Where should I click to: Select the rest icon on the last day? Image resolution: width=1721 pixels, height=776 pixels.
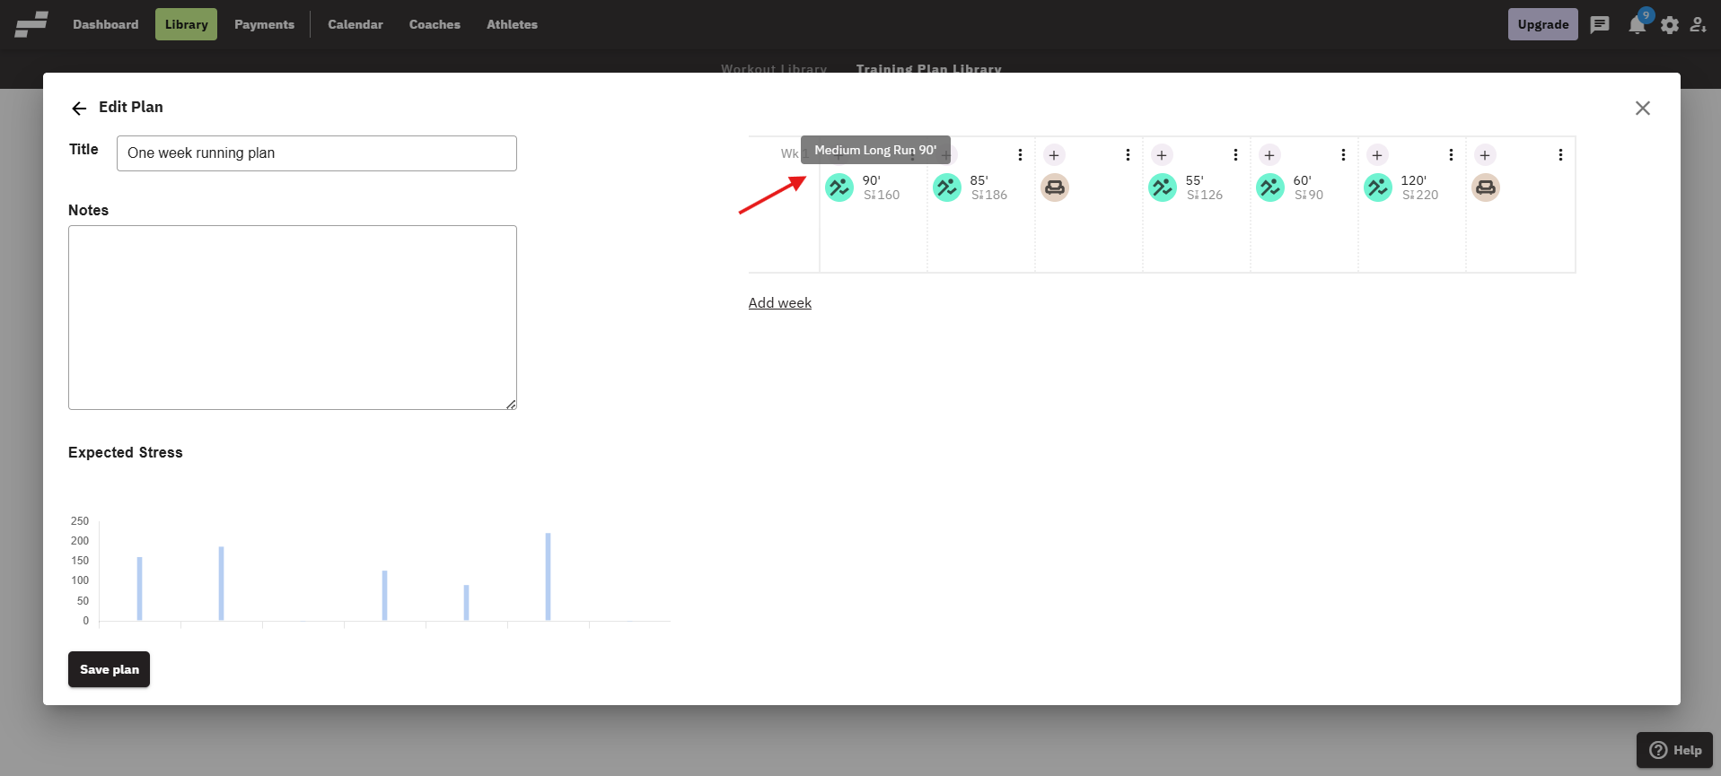point(1486,187)
